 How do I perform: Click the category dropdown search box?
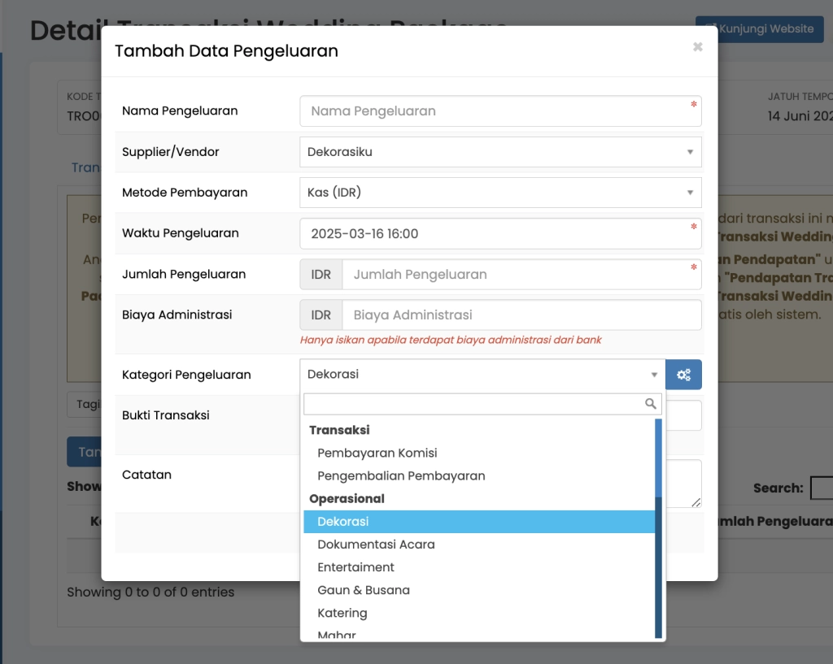click(x=473, y=404)
